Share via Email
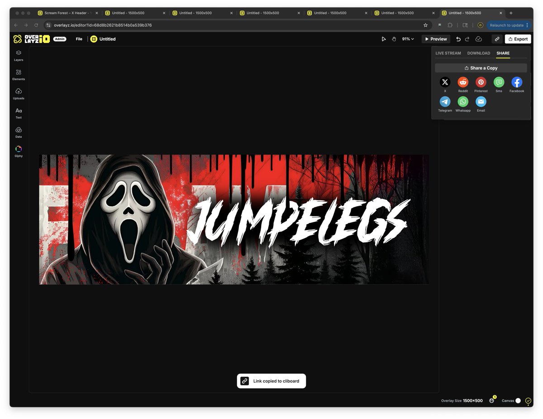Image resolution: width=543 pixels, height=419 pixels. click(481, 102)
